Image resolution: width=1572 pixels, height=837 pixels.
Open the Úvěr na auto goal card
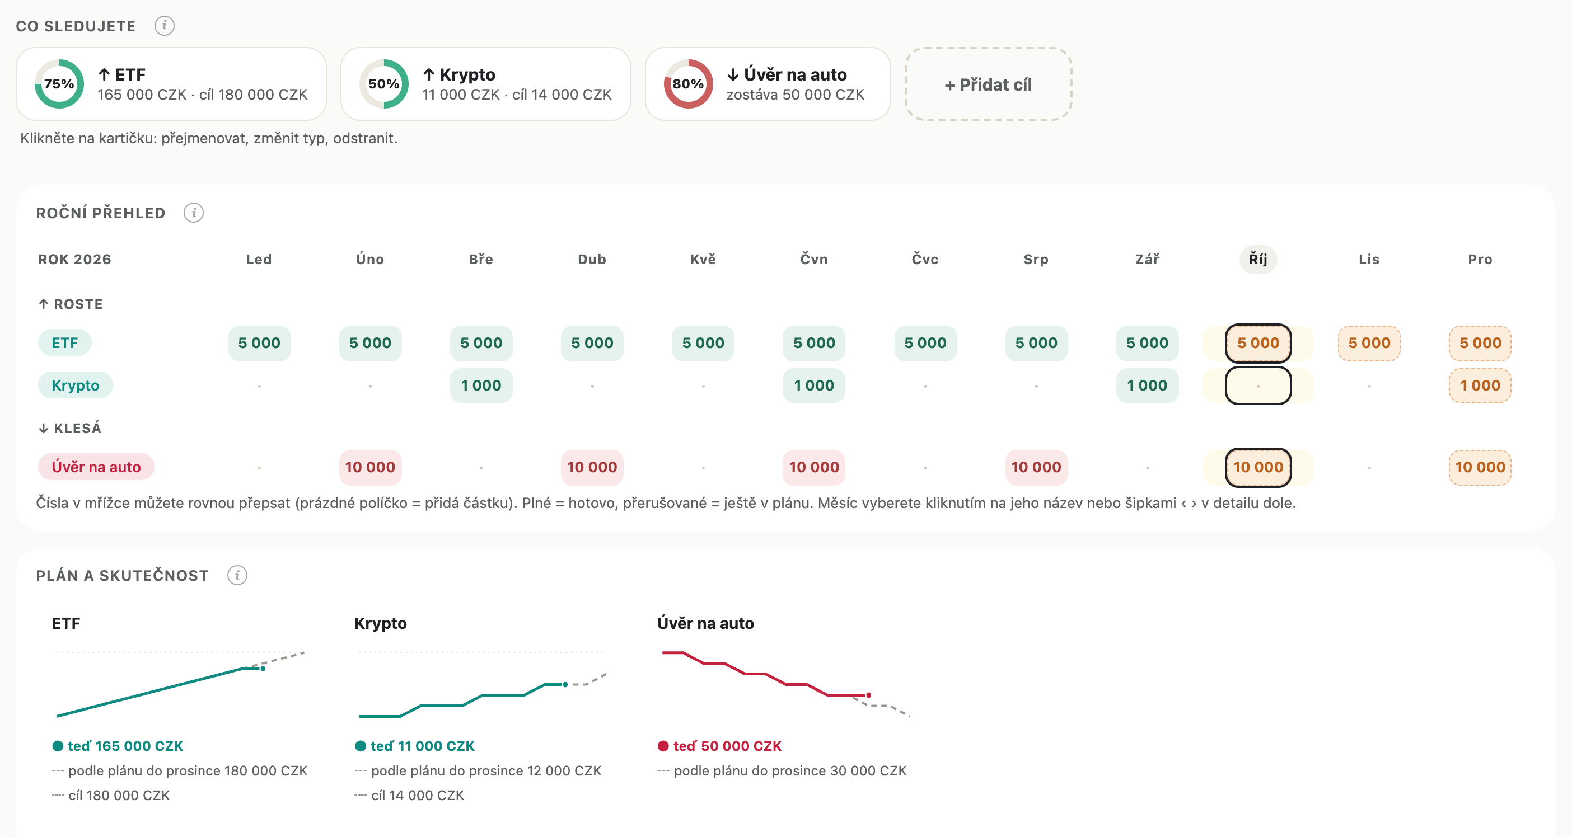coord(768,84)
